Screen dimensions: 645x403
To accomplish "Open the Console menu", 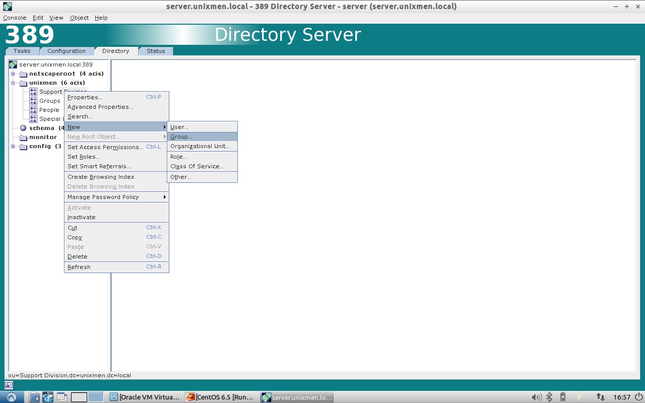I will click(x=15, y=18).
